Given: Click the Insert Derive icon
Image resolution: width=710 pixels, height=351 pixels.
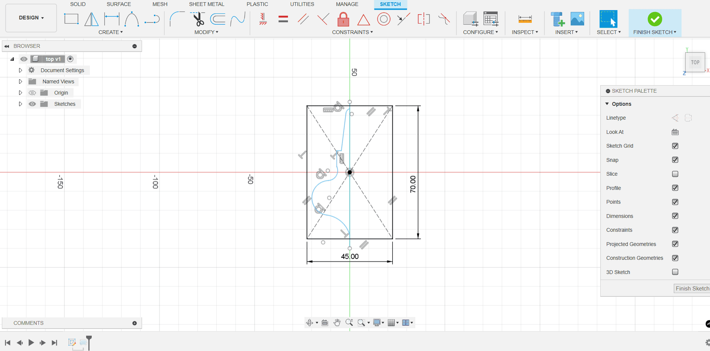Looking at the screenshot, I should pyautogui.click(x=558, y=19).
